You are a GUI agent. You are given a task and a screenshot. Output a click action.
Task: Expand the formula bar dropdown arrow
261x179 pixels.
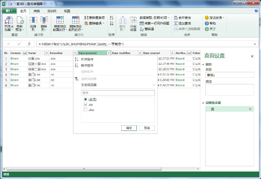[x=255, y=44]
